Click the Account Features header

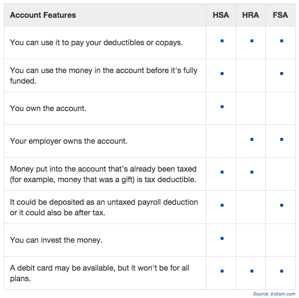point(43,15)
